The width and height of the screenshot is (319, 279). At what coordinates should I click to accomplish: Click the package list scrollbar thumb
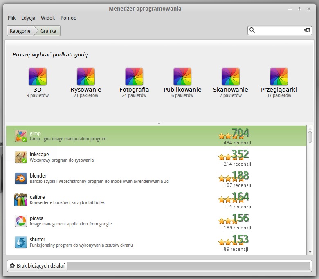tap(310, 137)
